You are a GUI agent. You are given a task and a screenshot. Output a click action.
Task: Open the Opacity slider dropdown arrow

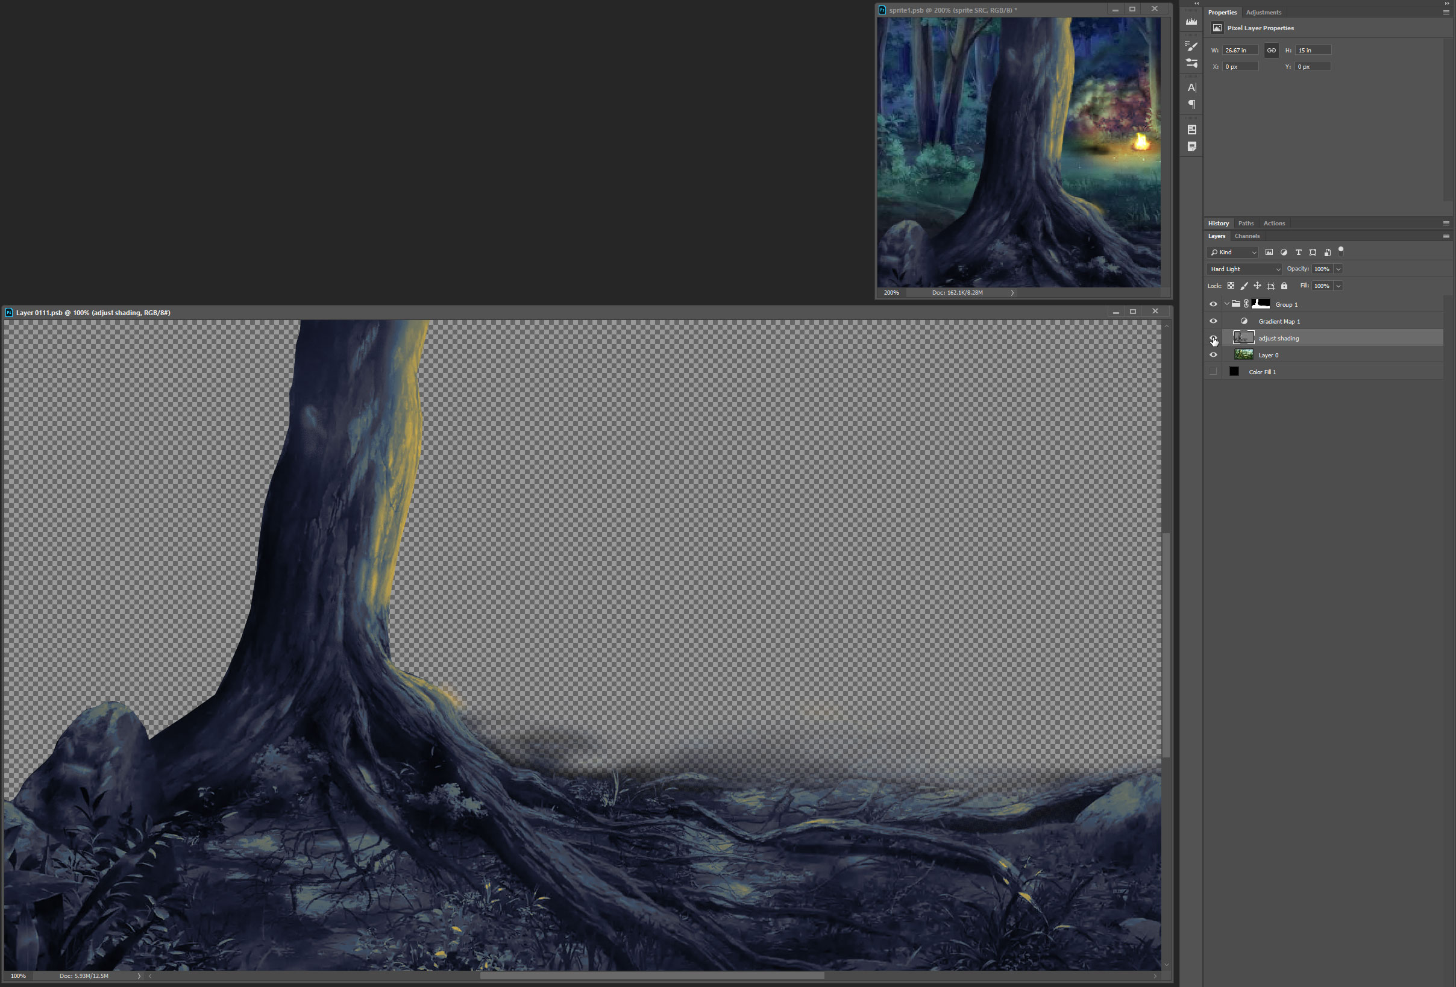tap(1338, 269)
